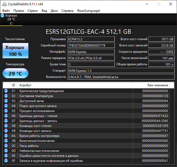Click status orb for Критическое предупреждение row
The width and height of the screenshot is (177, 167).
pyautogui.click(x=6, y=91)
